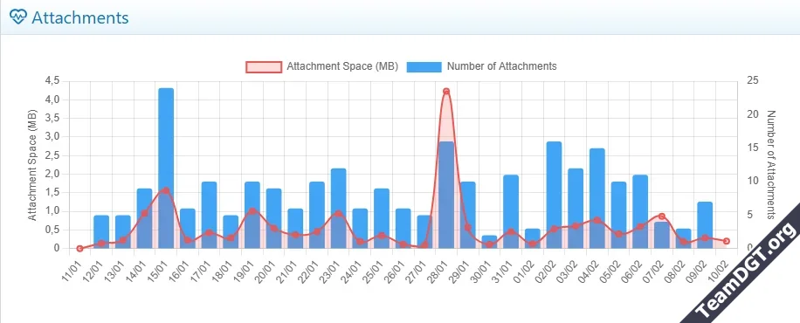Toggle the Attachment Space (MB) legend swatch

point(264,67)
